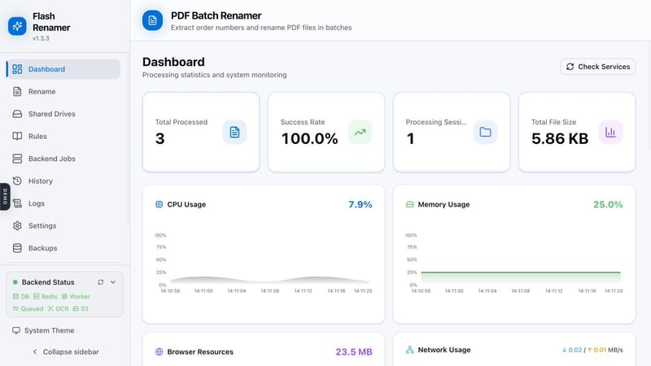The image size is (651, 366).
Task: Click the Browser Resources globe icon
Action: coord(159,352)
